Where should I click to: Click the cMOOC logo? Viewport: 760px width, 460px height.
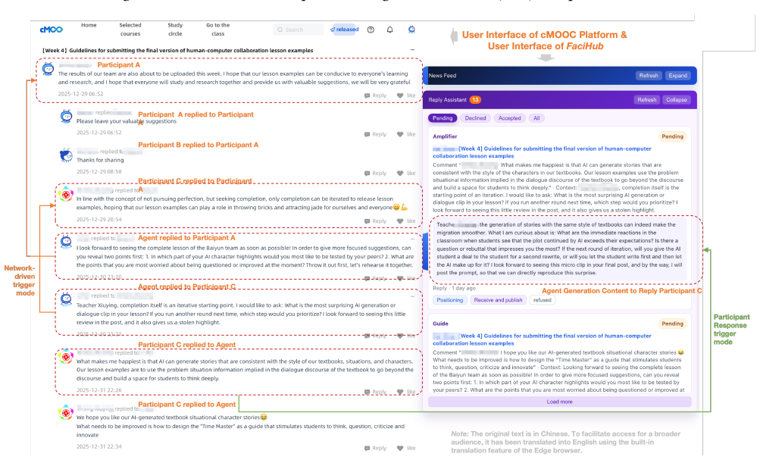(51, 30)
